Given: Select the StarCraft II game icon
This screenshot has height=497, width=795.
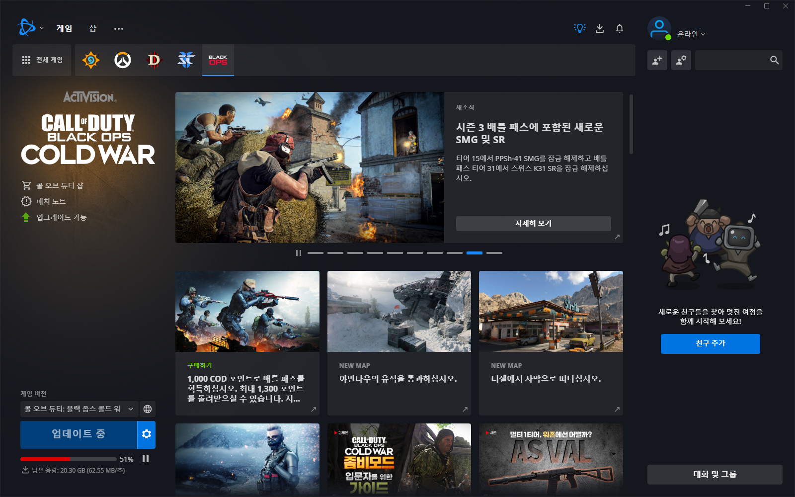Looking at the screenshot, I should pyautogui.click(x=186, y=60).
